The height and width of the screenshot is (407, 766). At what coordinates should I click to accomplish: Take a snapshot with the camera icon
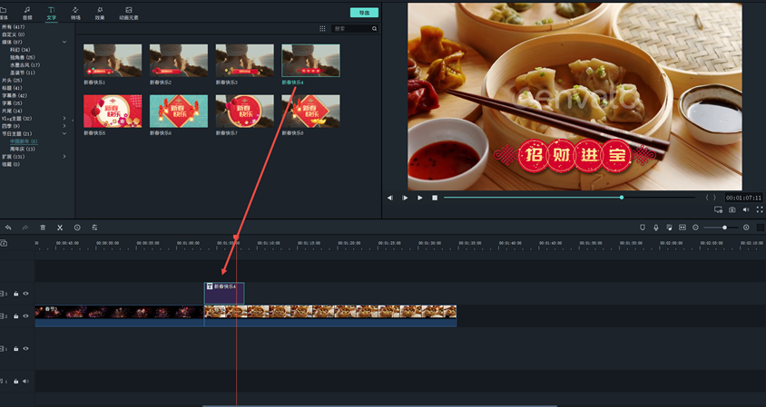[x=732, y=209]
